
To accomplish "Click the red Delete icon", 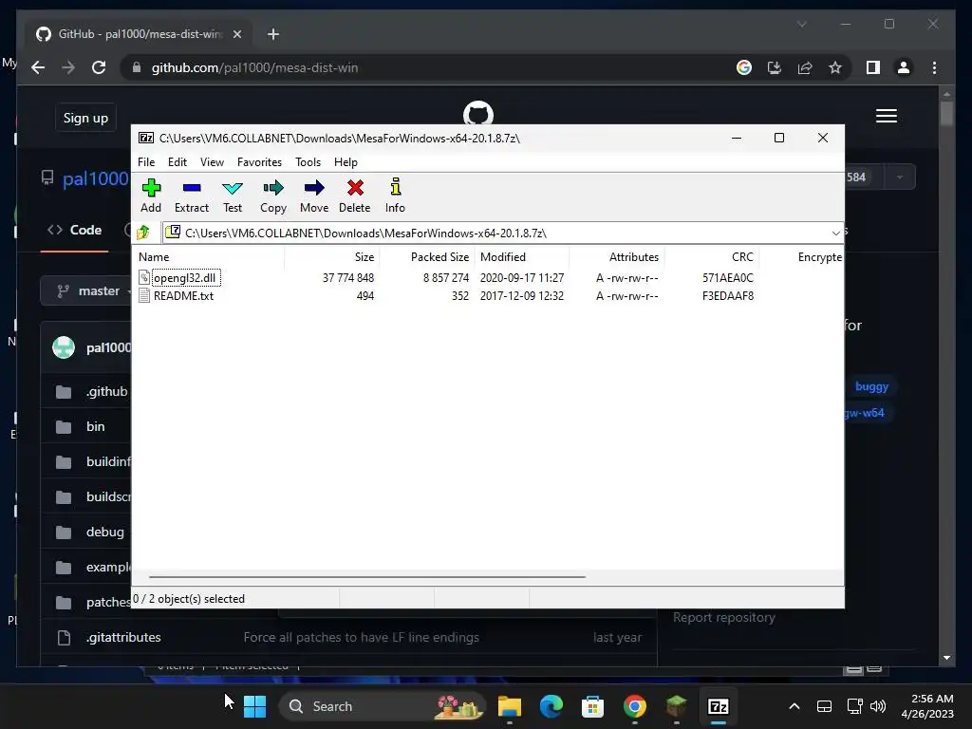I will pyautogui.click(x=355, y=196).
